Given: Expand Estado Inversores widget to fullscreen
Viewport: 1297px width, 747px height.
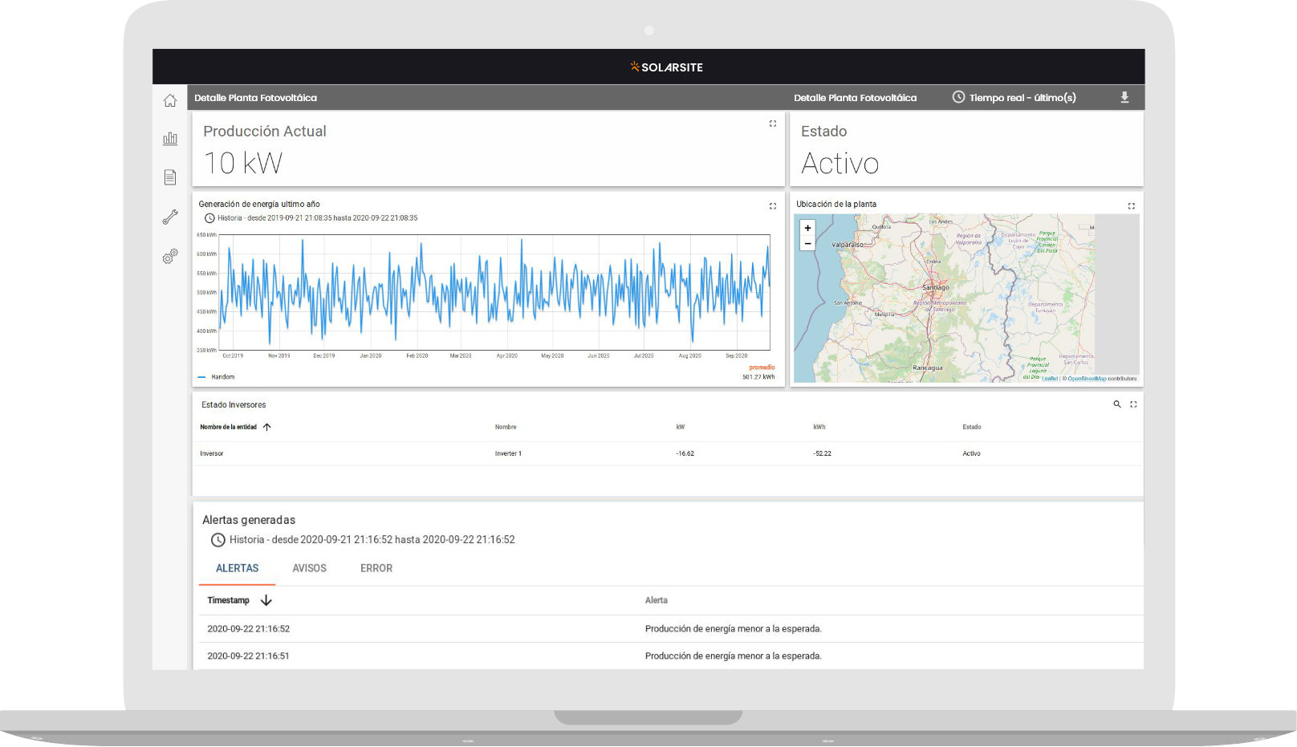Looking at the screenshot, I should click(1133, 404).
